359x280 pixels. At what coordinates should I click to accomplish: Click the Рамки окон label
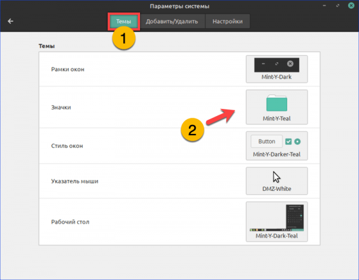(x=68, y=69)
